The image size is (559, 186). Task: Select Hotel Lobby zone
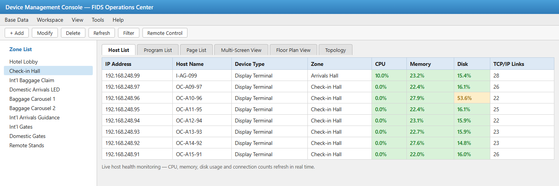[48, 62]
